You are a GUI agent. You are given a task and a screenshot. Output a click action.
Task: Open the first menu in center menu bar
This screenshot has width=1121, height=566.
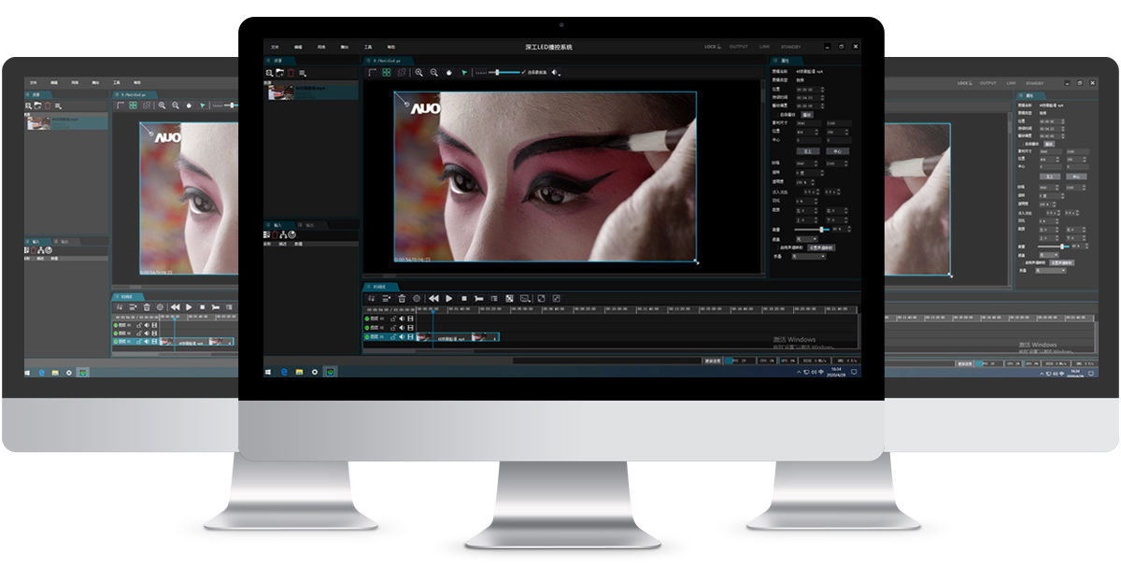pyautogui.click(x=275, y=47)
